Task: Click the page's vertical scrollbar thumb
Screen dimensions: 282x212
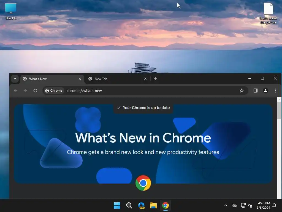Action: click(x=279, y=110)
